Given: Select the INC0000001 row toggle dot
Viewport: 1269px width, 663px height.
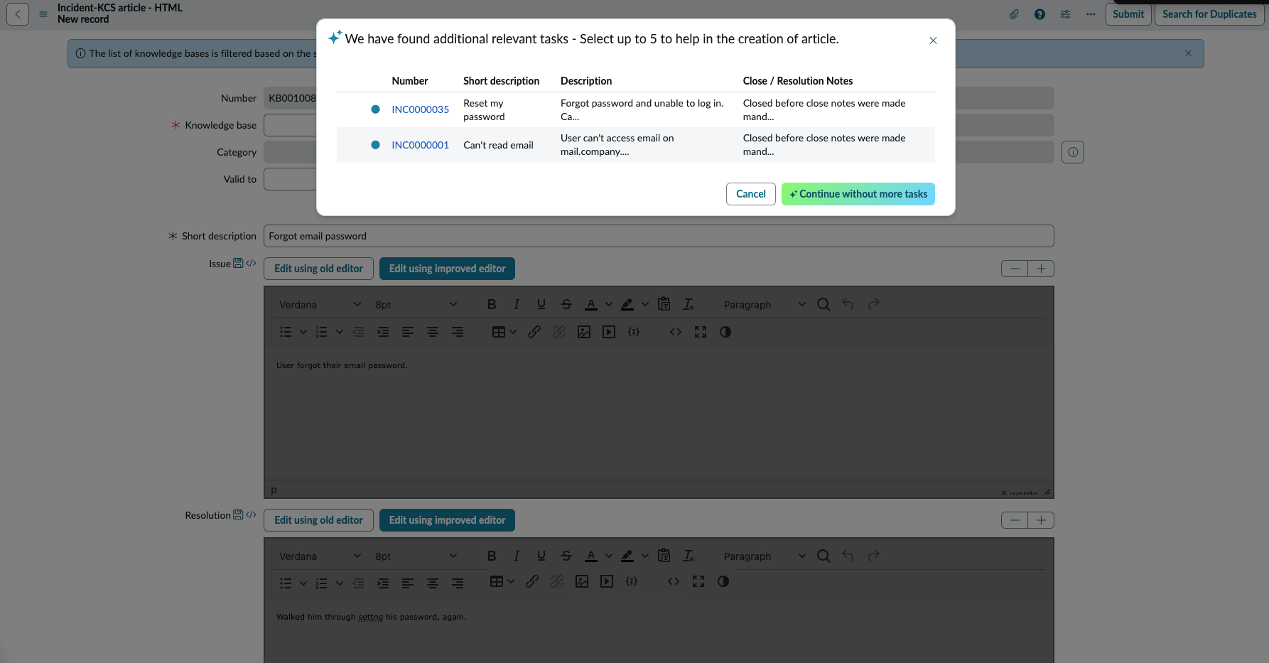Looking at the screenshot, I should tap(375, 145).
